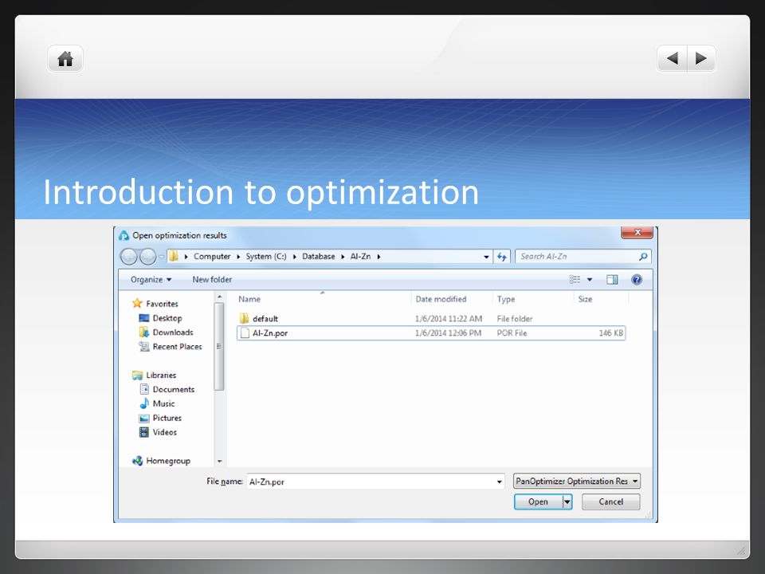Open Recent Places in navigation pane
The image size is (765, 574).
(x=171, y=347)
